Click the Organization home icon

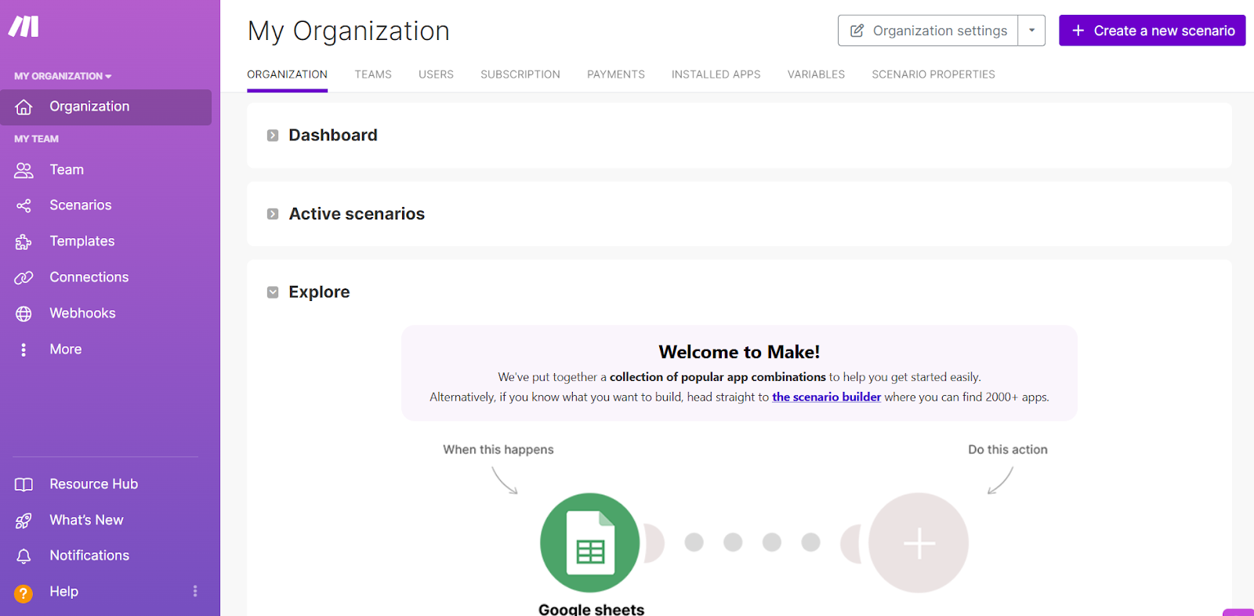(x=24, y=107)
